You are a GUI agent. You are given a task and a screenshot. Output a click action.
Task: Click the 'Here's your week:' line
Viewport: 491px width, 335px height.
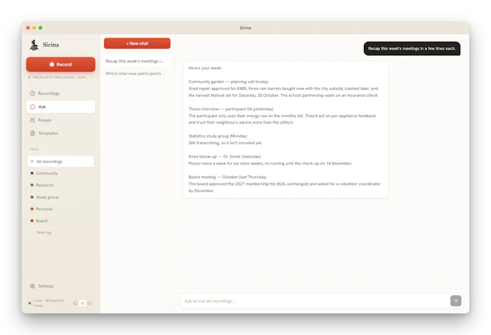tap(205, 68)
